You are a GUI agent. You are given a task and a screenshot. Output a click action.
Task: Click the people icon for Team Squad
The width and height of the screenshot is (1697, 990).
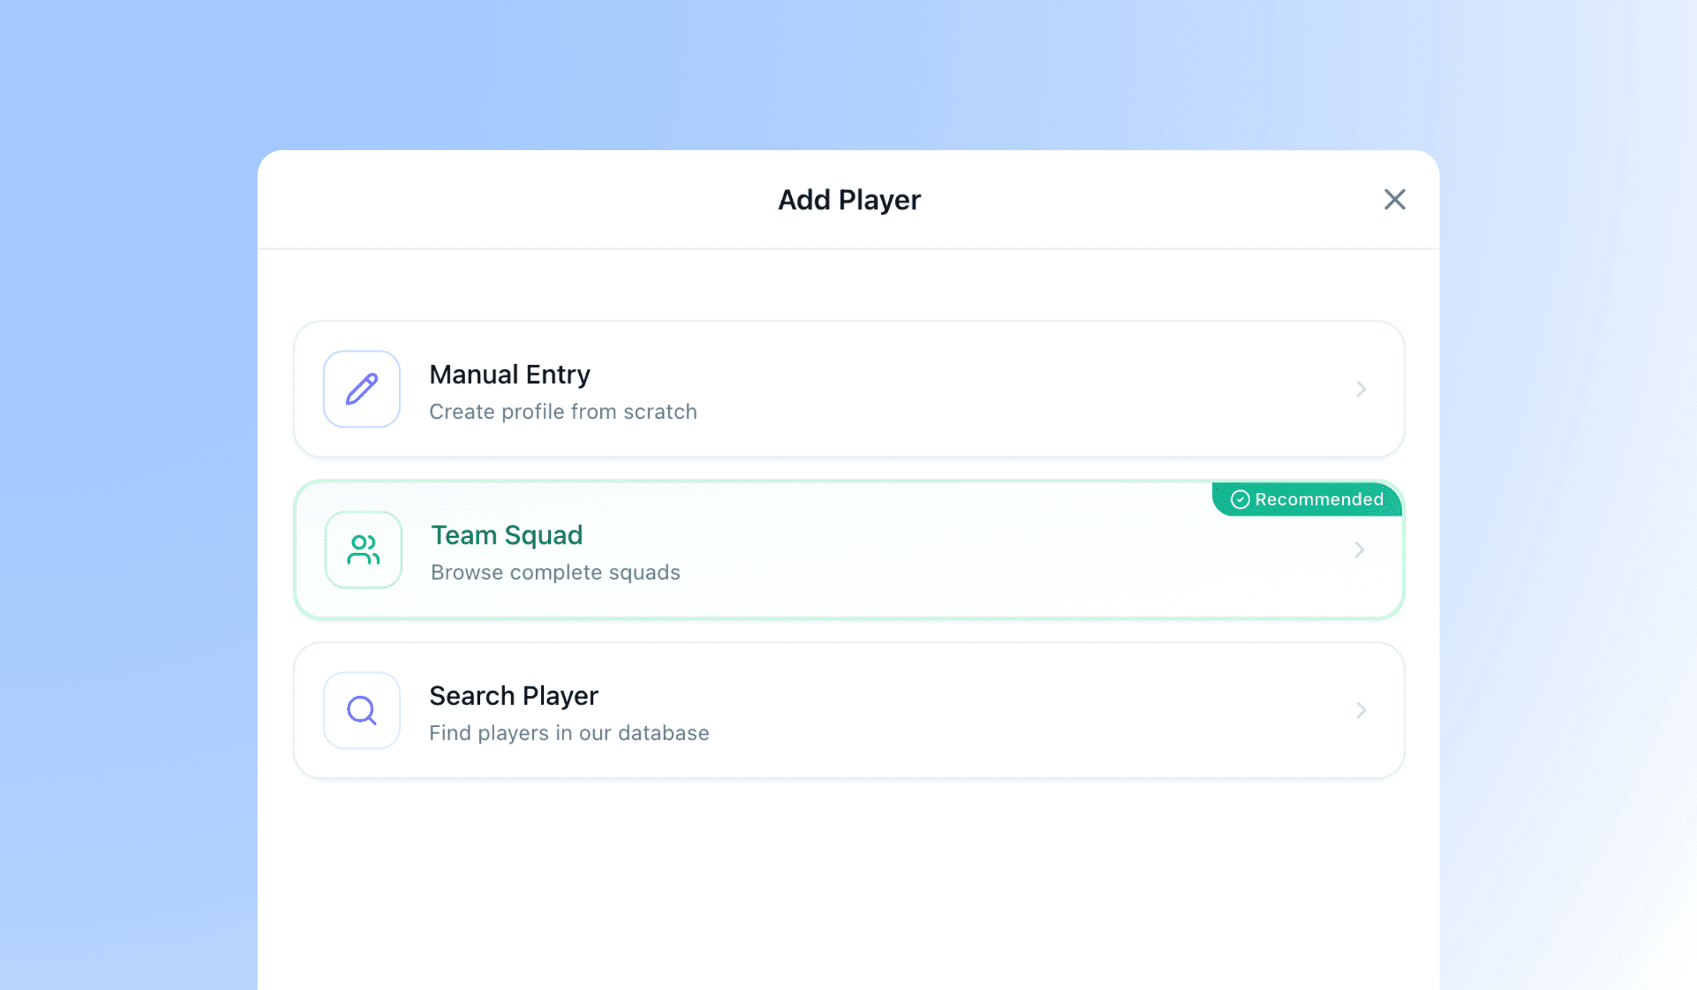point(363,549)
